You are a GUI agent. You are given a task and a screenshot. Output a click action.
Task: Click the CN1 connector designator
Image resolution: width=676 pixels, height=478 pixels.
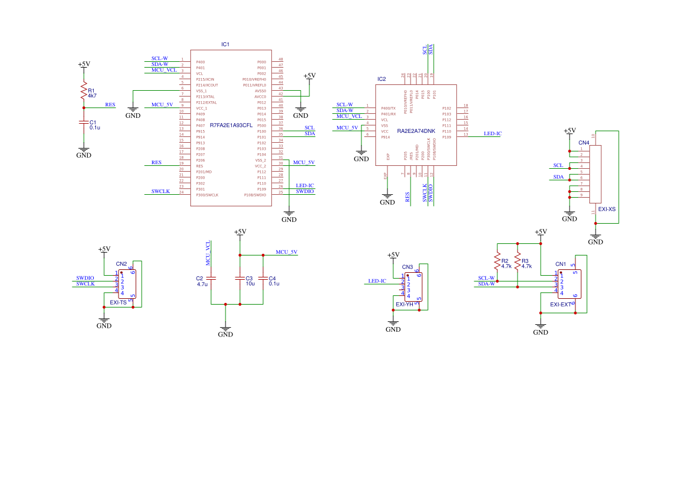coord(560,264)
